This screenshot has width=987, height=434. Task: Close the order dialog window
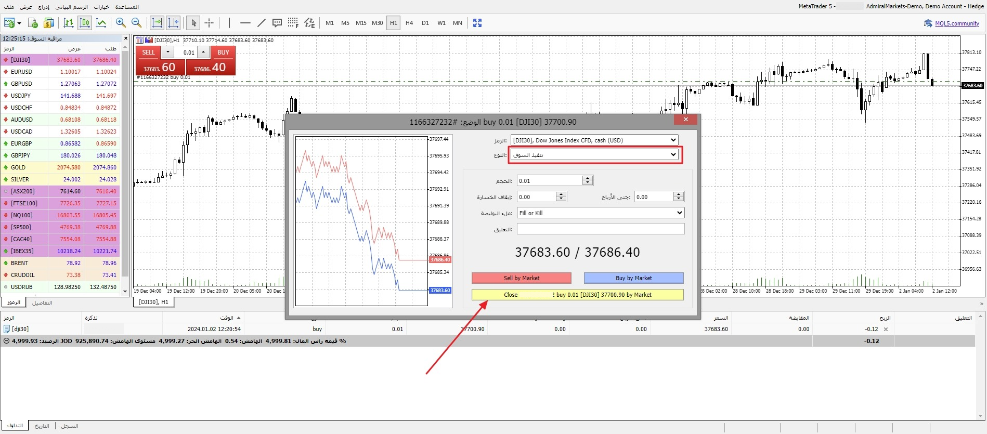click(686, 120)
